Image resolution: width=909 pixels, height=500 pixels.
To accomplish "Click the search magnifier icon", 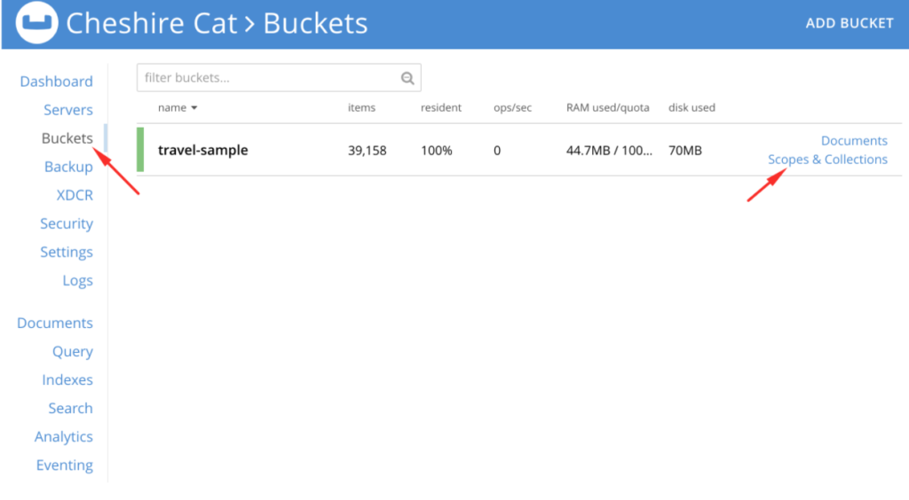I will 407,78.
